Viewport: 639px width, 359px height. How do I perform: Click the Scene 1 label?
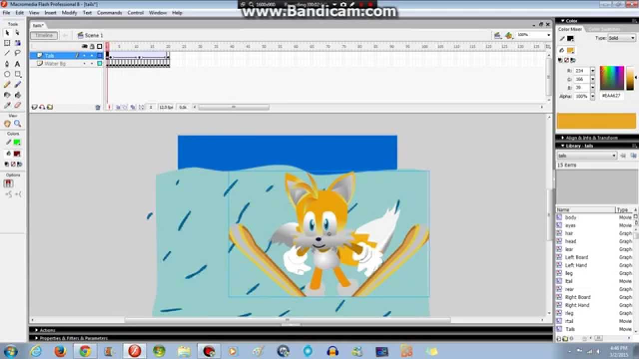click(94, 35)
